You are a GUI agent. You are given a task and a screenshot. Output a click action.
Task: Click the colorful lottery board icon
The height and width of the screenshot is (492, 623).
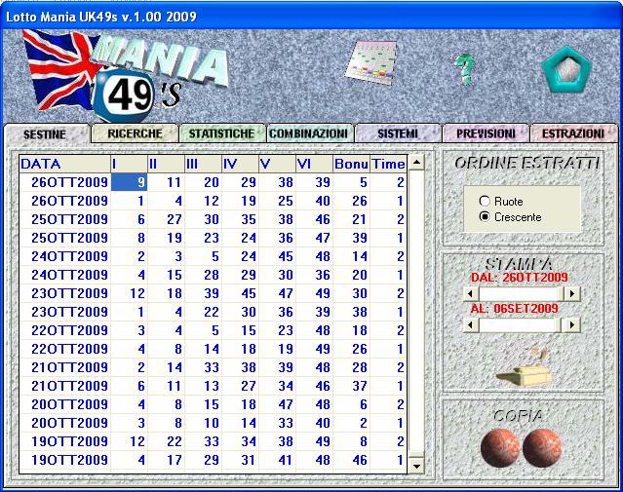point(371,62)
